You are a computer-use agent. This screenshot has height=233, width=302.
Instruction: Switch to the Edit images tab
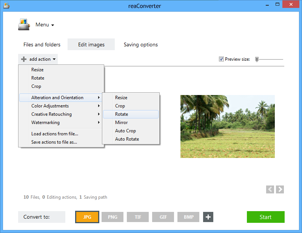point(91,44)
